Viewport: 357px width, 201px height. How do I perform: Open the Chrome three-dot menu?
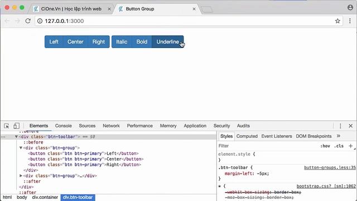coord(350,21)
